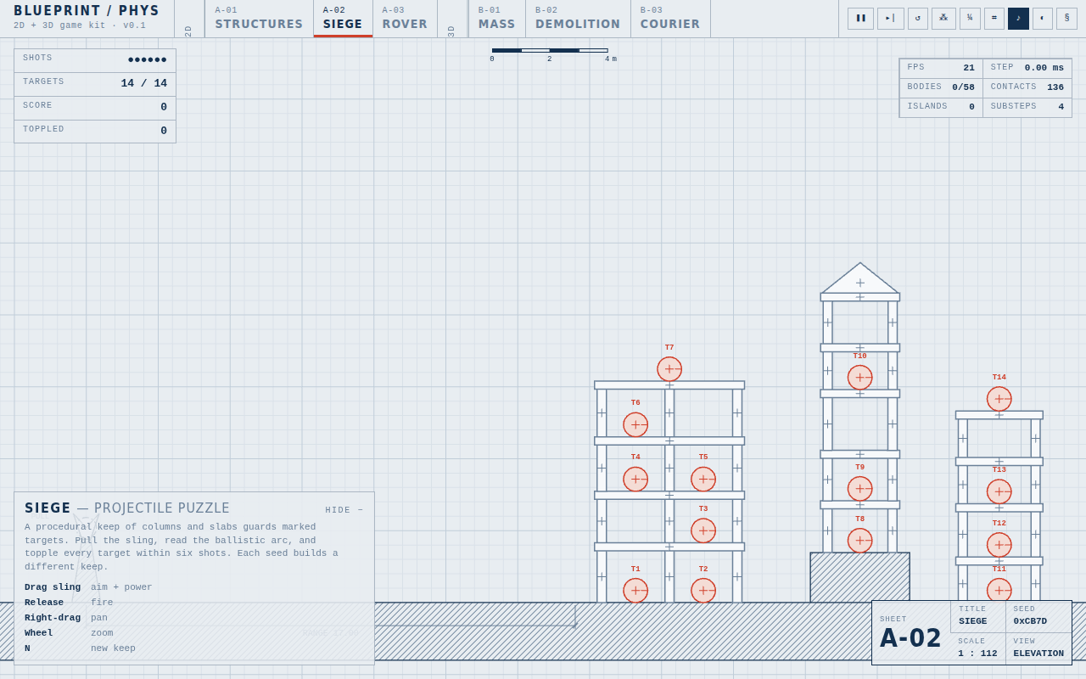Viewport: 1086px width, 679px height.
Task: Click target marker T12
Action: point(999,545)
